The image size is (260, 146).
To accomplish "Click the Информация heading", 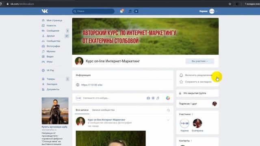I will (83, 75).
